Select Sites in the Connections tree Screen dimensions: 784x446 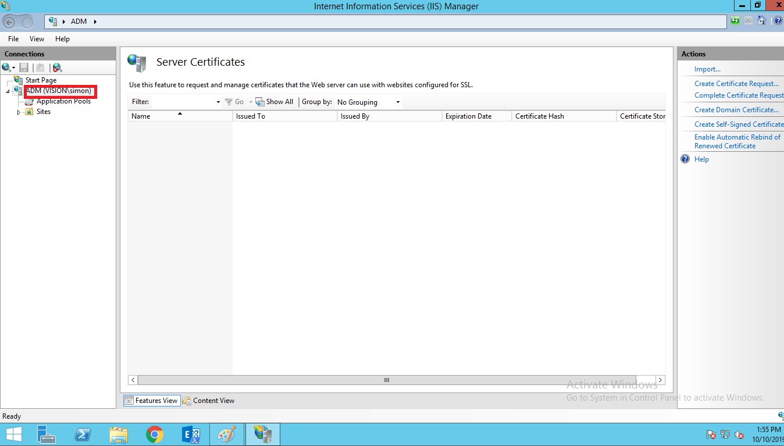pyautogui.click(x=44, y=112)
